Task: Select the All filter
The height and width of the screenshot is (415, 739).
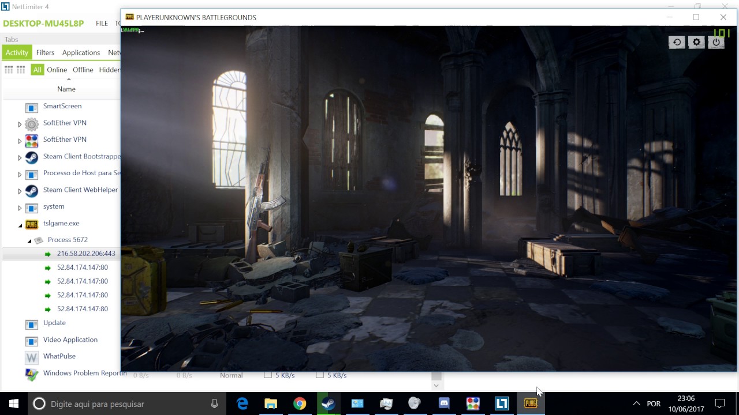Action: tap(37, 70)
